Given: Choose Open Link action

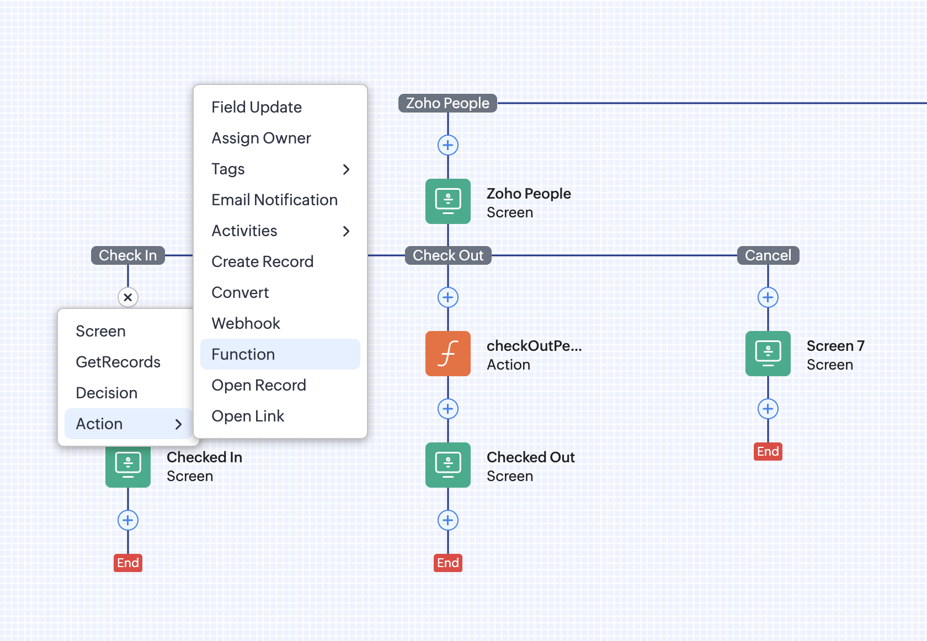Looking at the screenshot, I should (x=280, y=416).
